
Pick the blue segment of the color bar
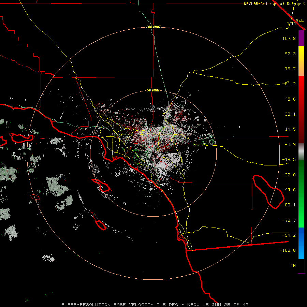pyautogui.click(x=301, y=243)
